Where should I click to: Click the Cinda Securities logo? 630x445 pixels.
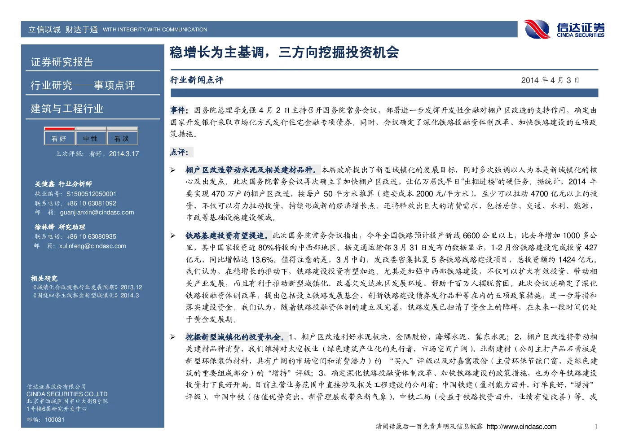[x=564, y=29]
